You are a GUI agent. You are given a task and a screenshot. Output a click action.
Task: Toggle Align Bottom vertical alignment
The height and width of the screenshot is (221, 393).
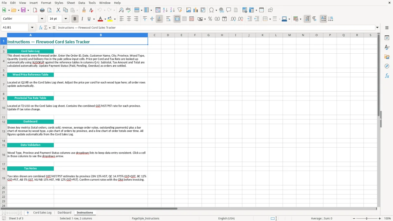[x=159, y=19]
